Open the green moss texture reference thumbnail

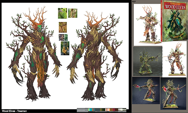[62, 13]
